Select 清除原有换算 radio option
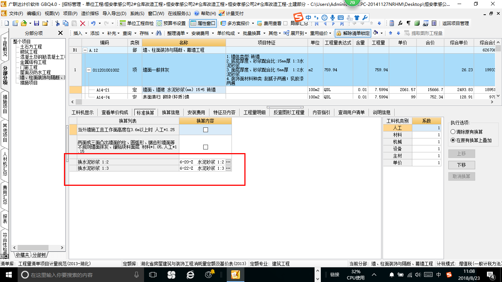Image resolution: width=502 pixels, height=282 pixels. point(453,132)
